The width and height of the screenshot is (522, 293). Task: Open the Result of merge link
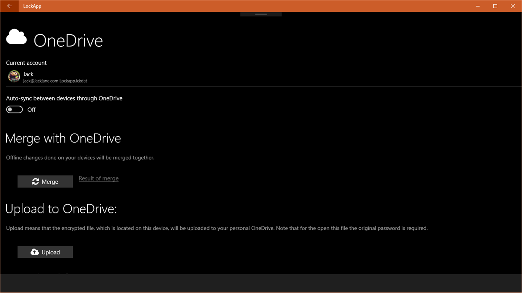(x=99, y=178)
